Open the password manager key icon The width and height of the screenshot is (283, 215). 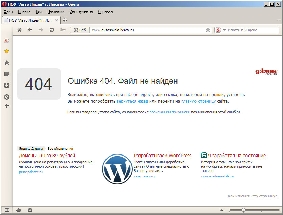pos(63,30)
